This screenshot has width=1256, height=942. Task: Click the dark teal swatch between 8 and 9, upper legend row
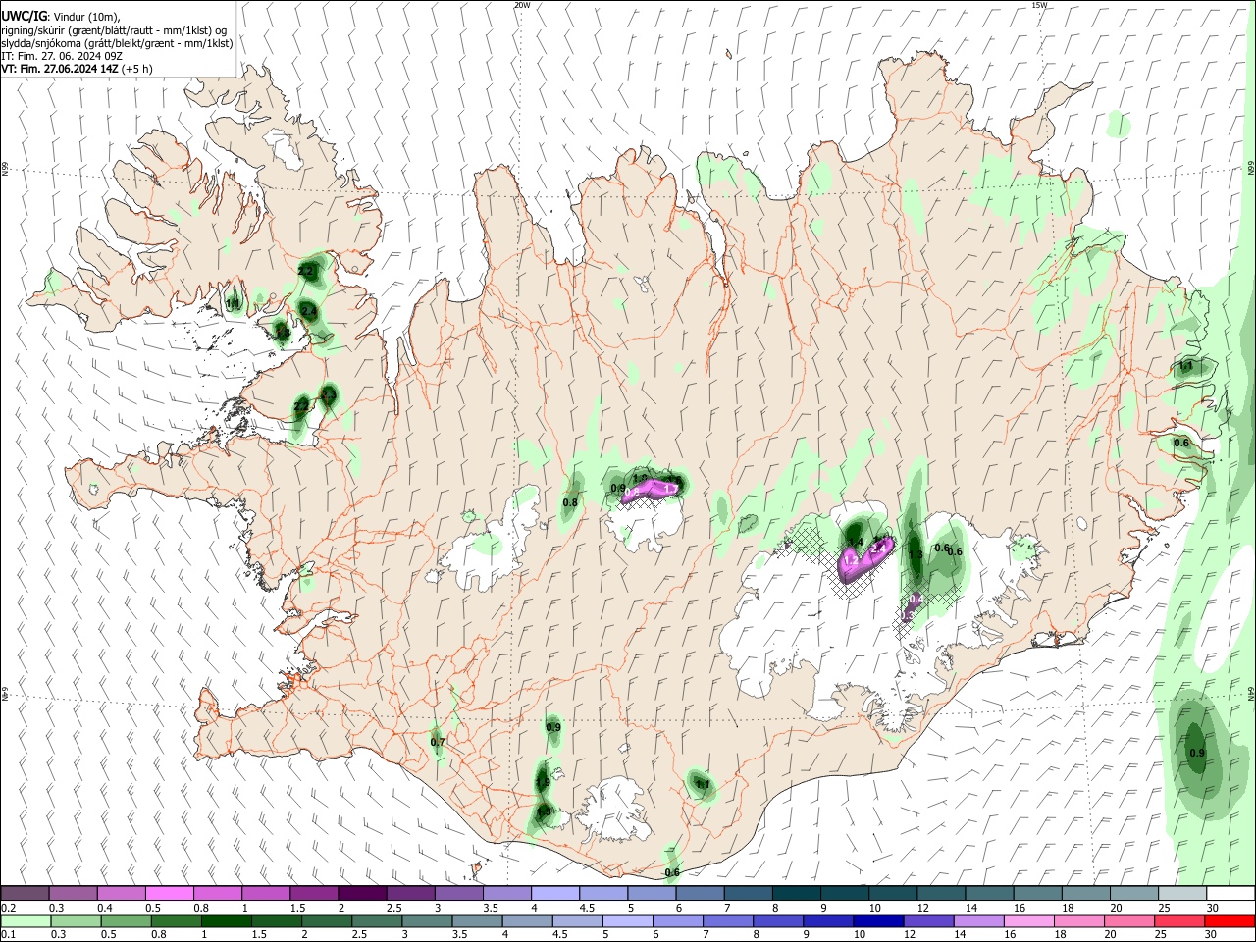(797, 893)
